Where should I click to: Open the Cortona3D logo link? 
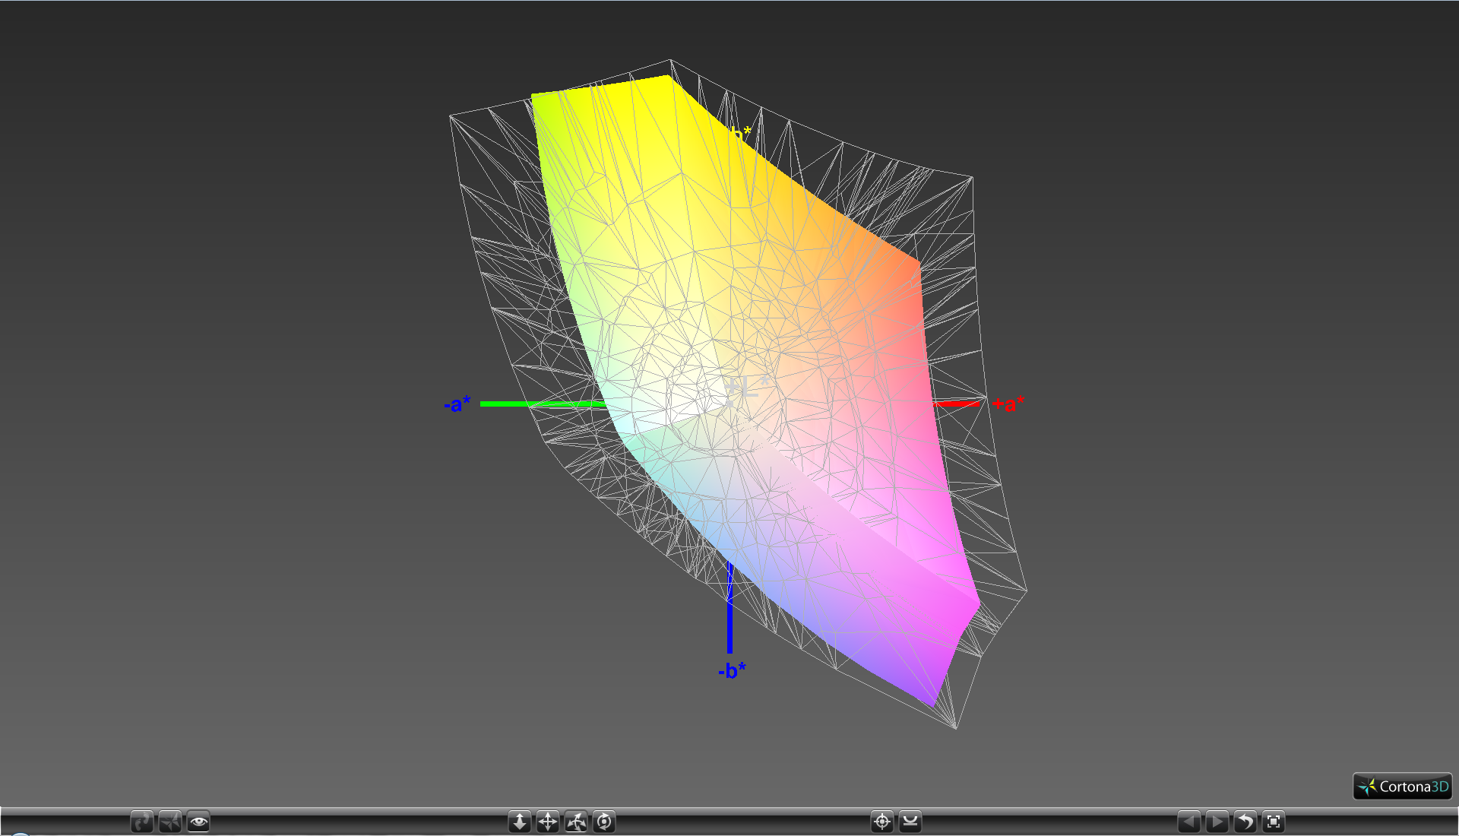pyautogui.click(x=1403, y=787)
